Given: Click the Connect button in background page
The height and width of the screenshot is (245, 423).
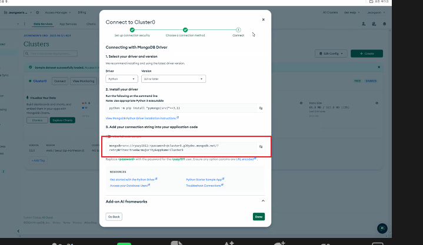Looking at the screenshot, I should 60,81.
